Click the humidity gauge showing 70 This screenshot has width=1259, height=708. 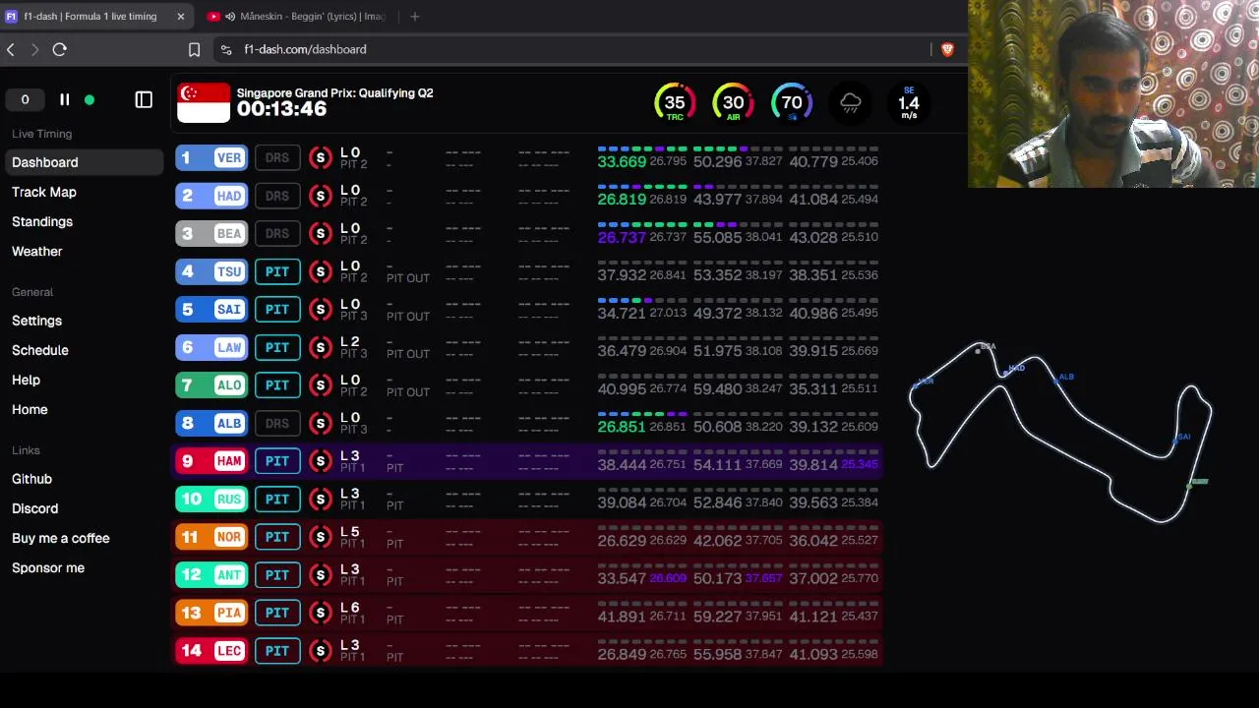click(x=792, y=103)
